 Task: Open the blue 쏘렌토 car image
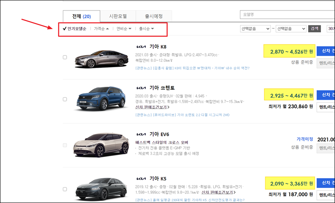click(101, 99)
